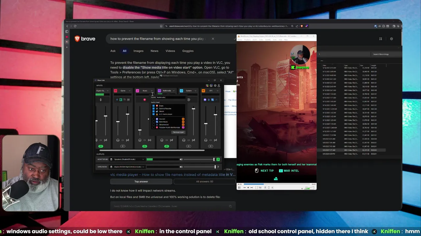Select the All tab in Brave Search
Screen dimensions: 421x236
(124, 51)
